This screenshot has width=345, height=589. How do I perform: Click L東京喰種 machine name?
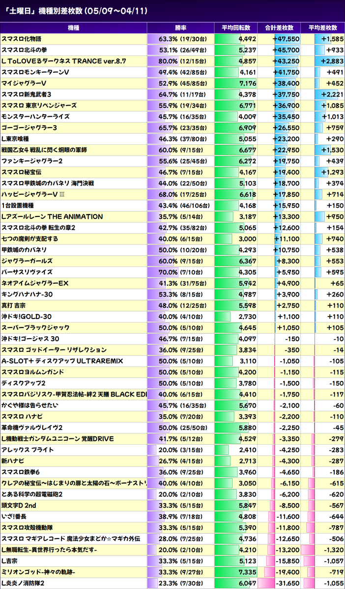coord(17,139)
